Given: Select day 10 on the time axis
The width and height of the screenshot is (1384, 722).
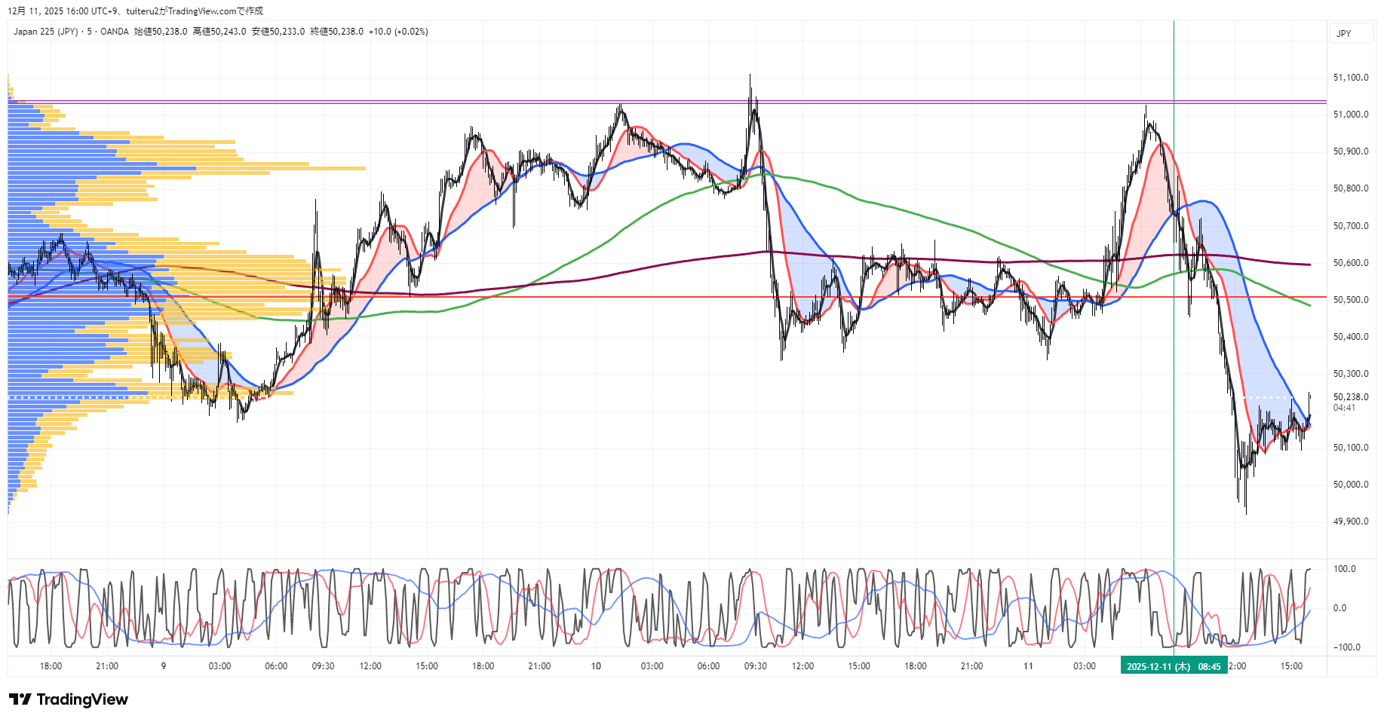Looking at the screenshot, I should (x=596, y=666).
